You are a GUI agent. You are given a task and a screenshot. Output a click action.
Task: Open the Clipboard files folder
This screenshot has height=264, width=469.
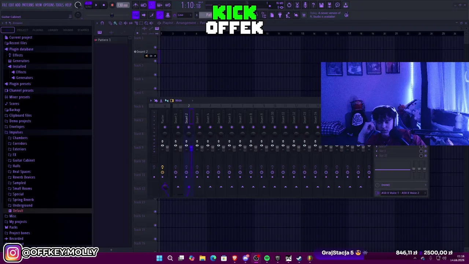[x=20, y=115]
